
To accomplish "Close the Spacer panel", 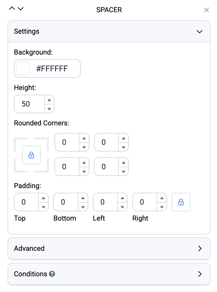I will (x=206, y=10).
